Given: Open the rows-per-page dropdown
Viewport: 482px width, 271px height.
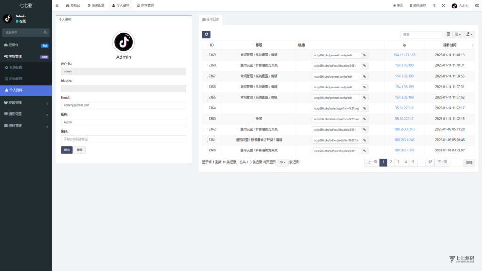Looking at the screenshot, I should coord(282,162).
